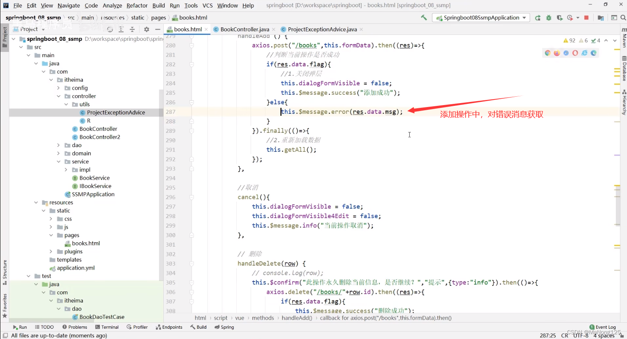
Task: Close the BookController.java editor tab
Action: pyautogui.click(x=274, y=29)
